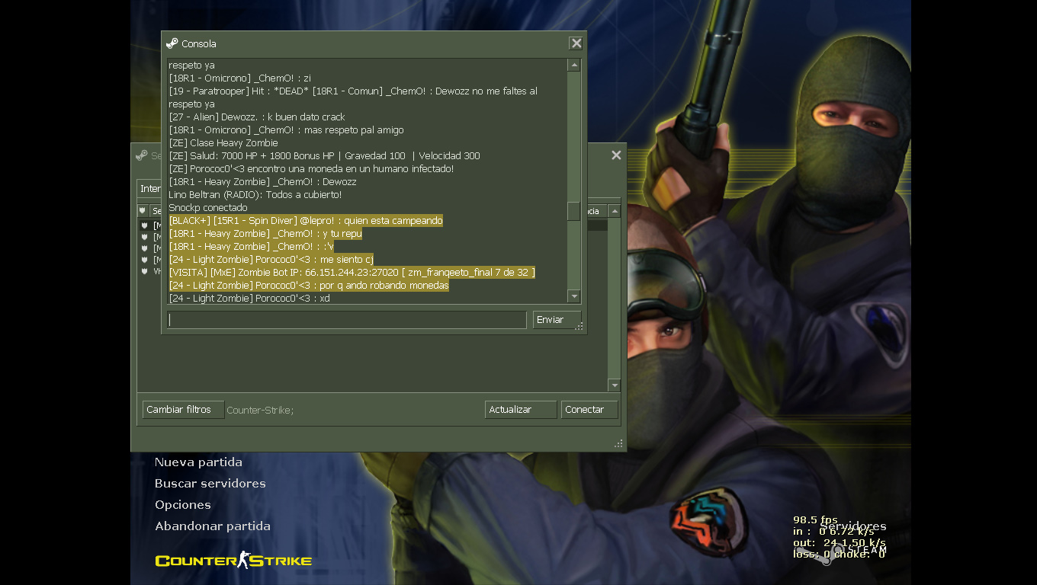Click the Consola title bar text

199,43
